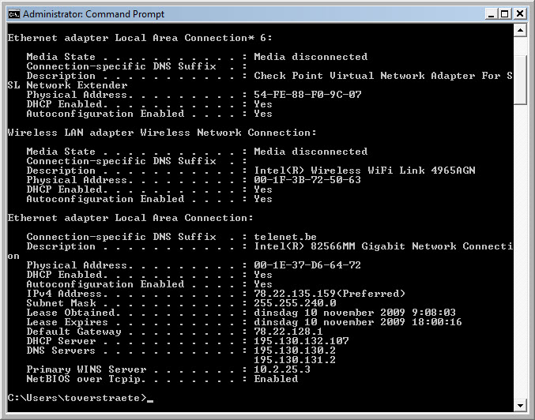Click the telenet.be DNS suffix value
This screenshot has width=535, height=420.
click(285, 237)
